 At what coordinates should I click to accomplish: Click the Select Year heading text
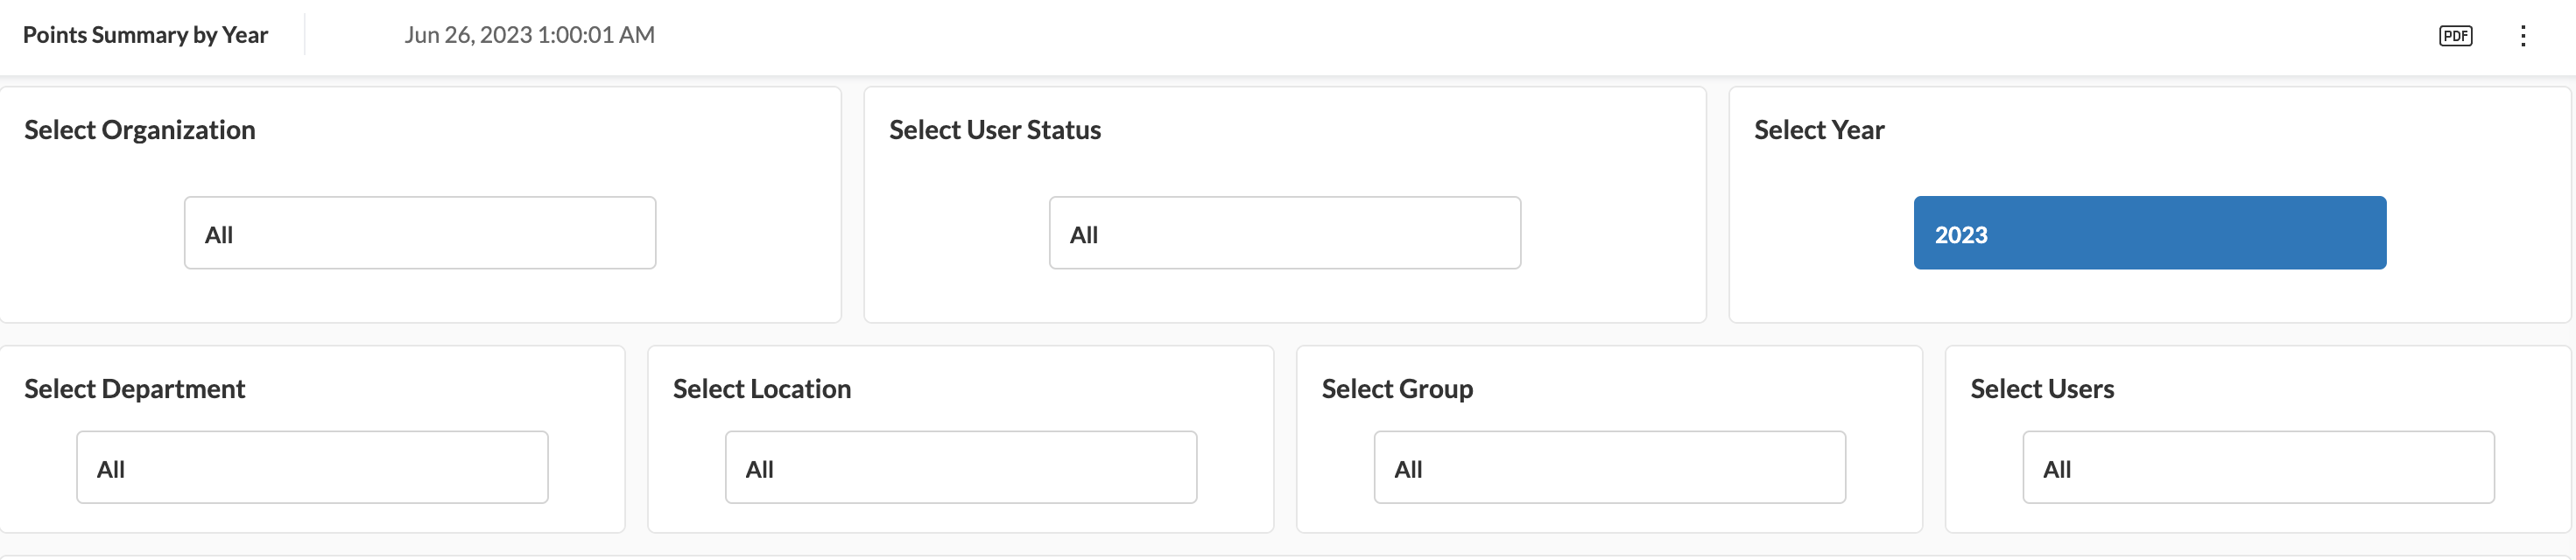1819,130
